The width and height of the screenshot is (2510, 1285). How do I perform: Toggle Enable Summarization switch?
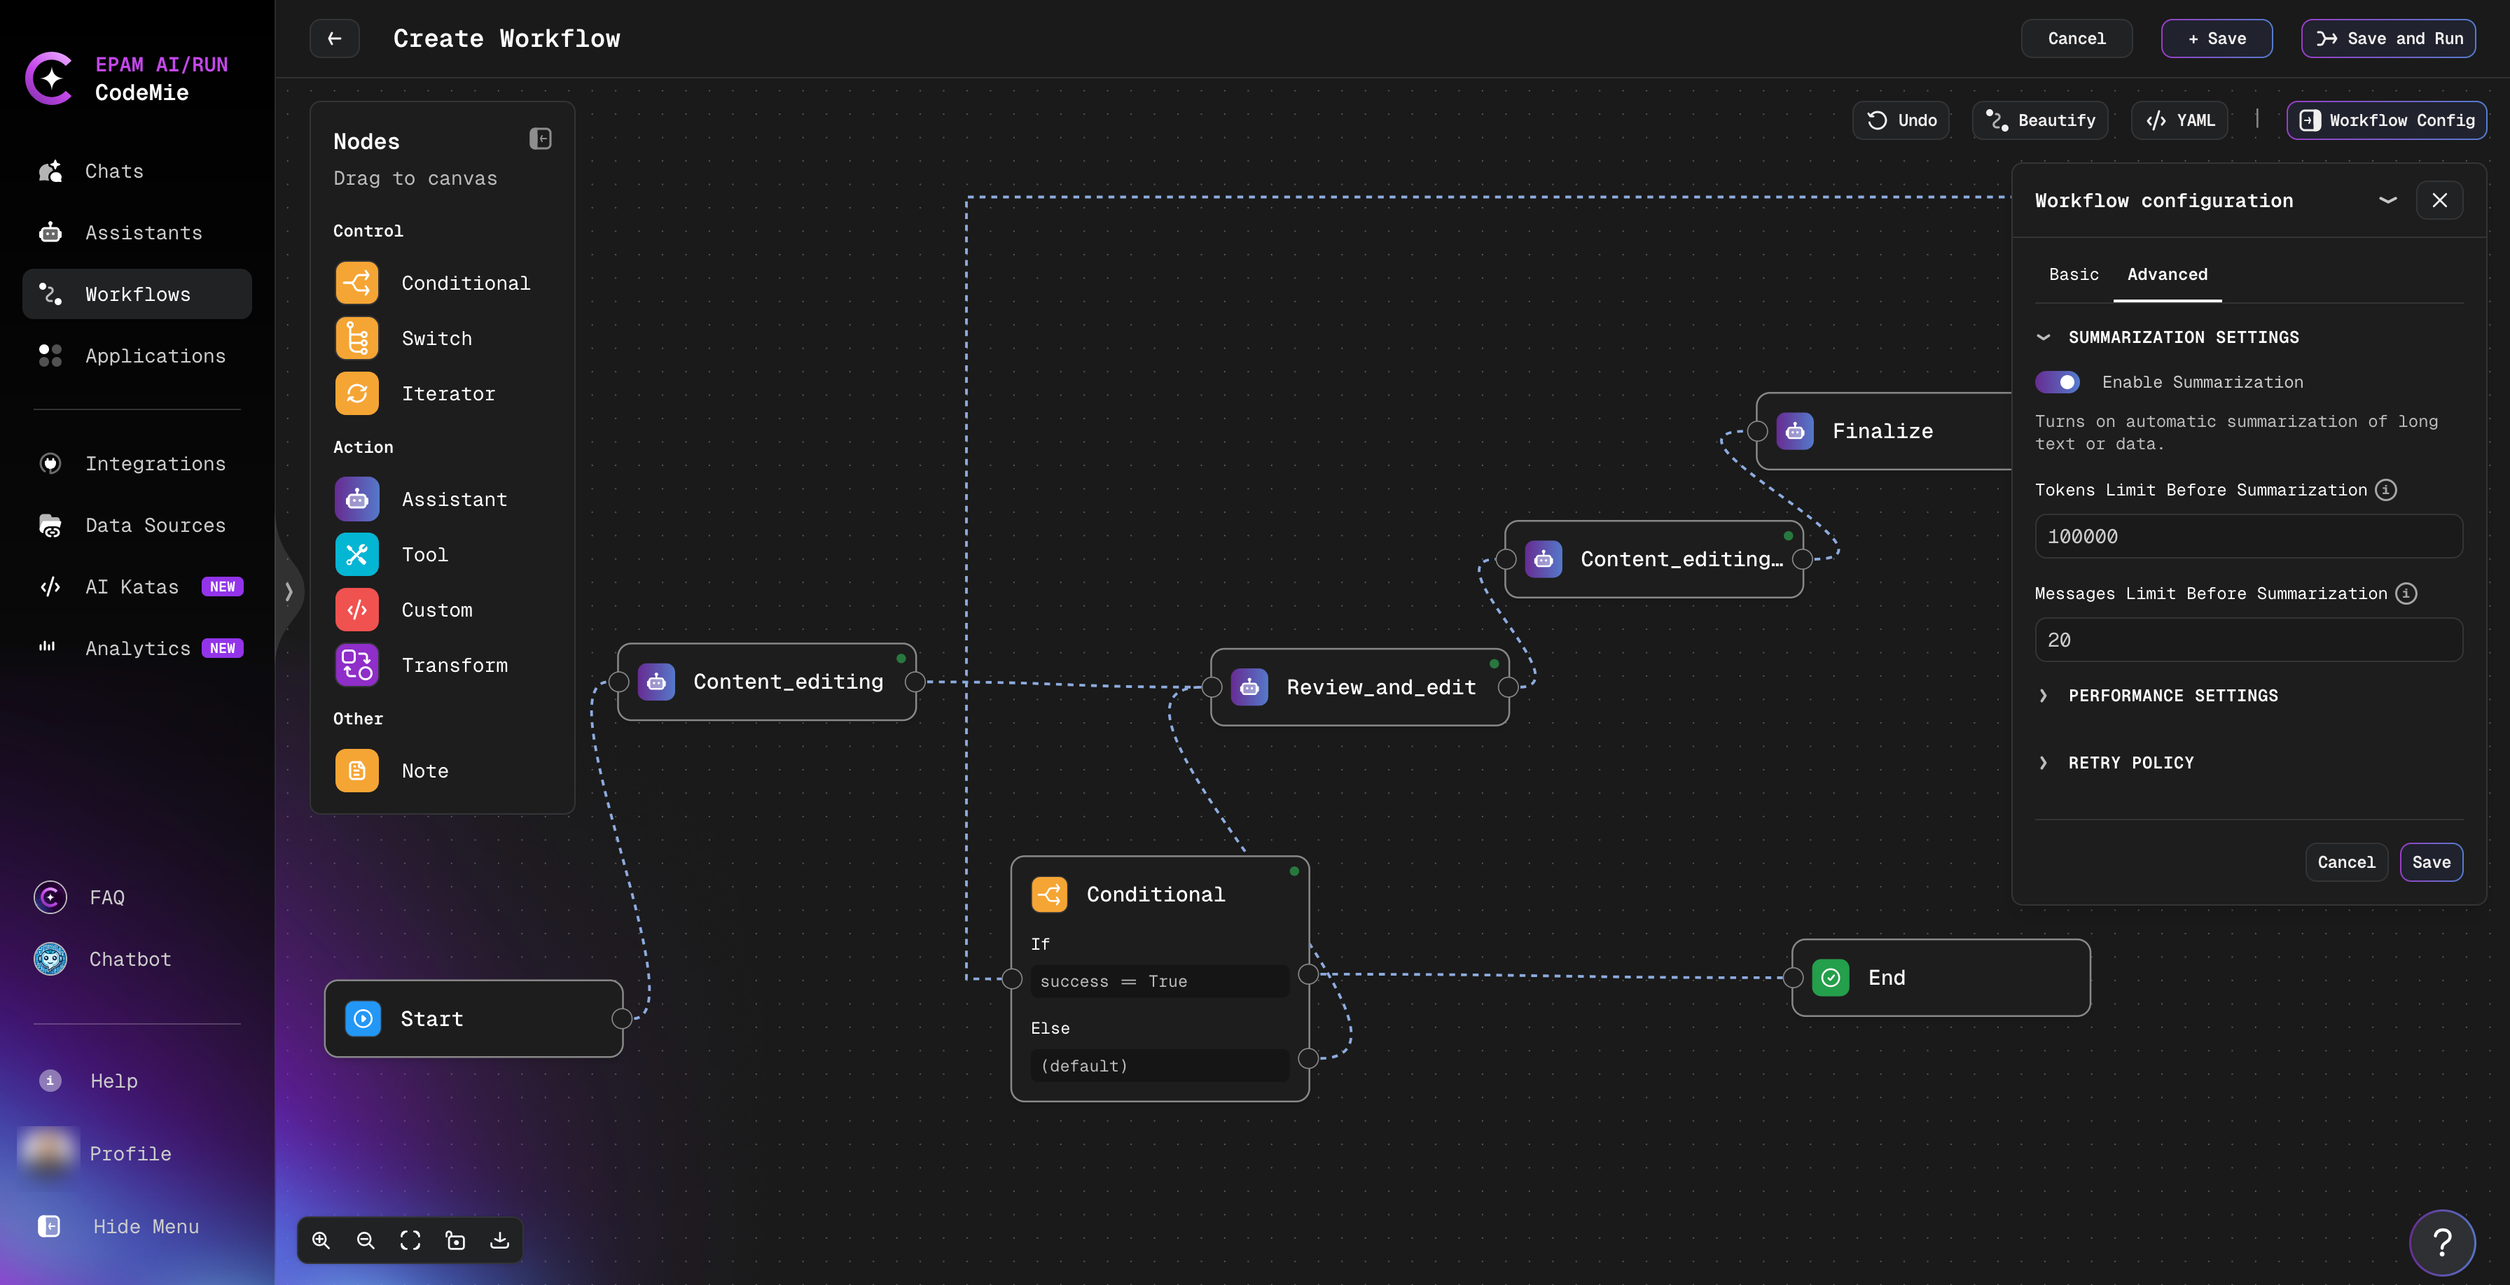point(2057,383)
